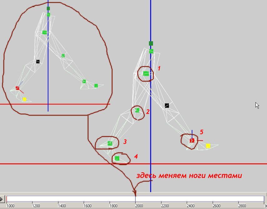267x209 pixels.
Task: Select the dark green top node of large figure
Action: [x=151, y=43]
